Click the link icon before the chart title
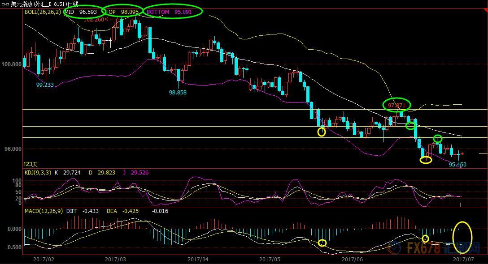This screenshot has width=488, height=264. point(5,4)
